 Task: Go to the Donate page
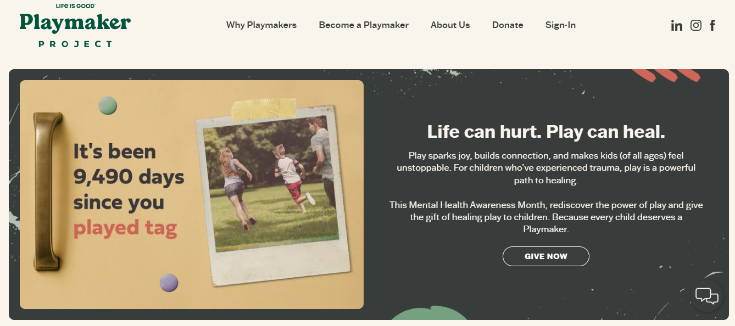tap(508, 25)
